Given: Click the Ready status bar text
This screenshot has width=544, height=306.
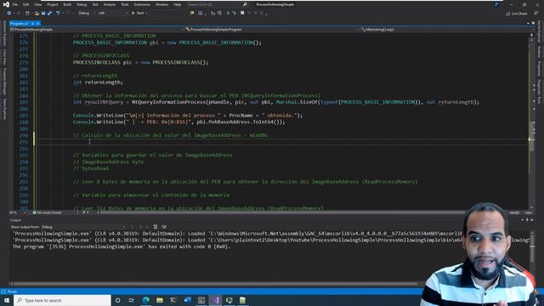Looking at the screenshot, I should (12, 292).
